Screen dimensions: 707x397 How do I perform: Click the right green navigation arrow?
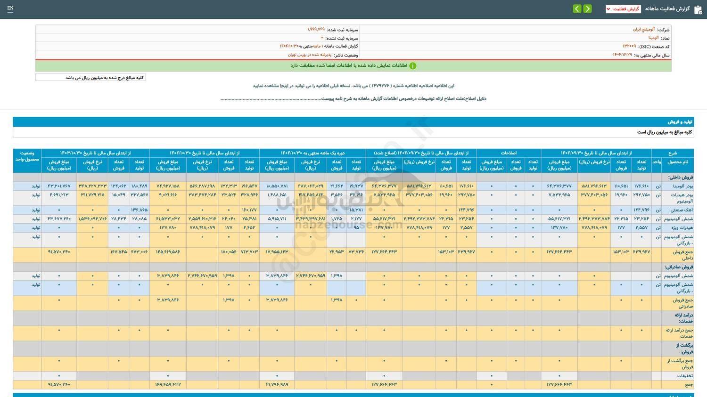[588, 8]
